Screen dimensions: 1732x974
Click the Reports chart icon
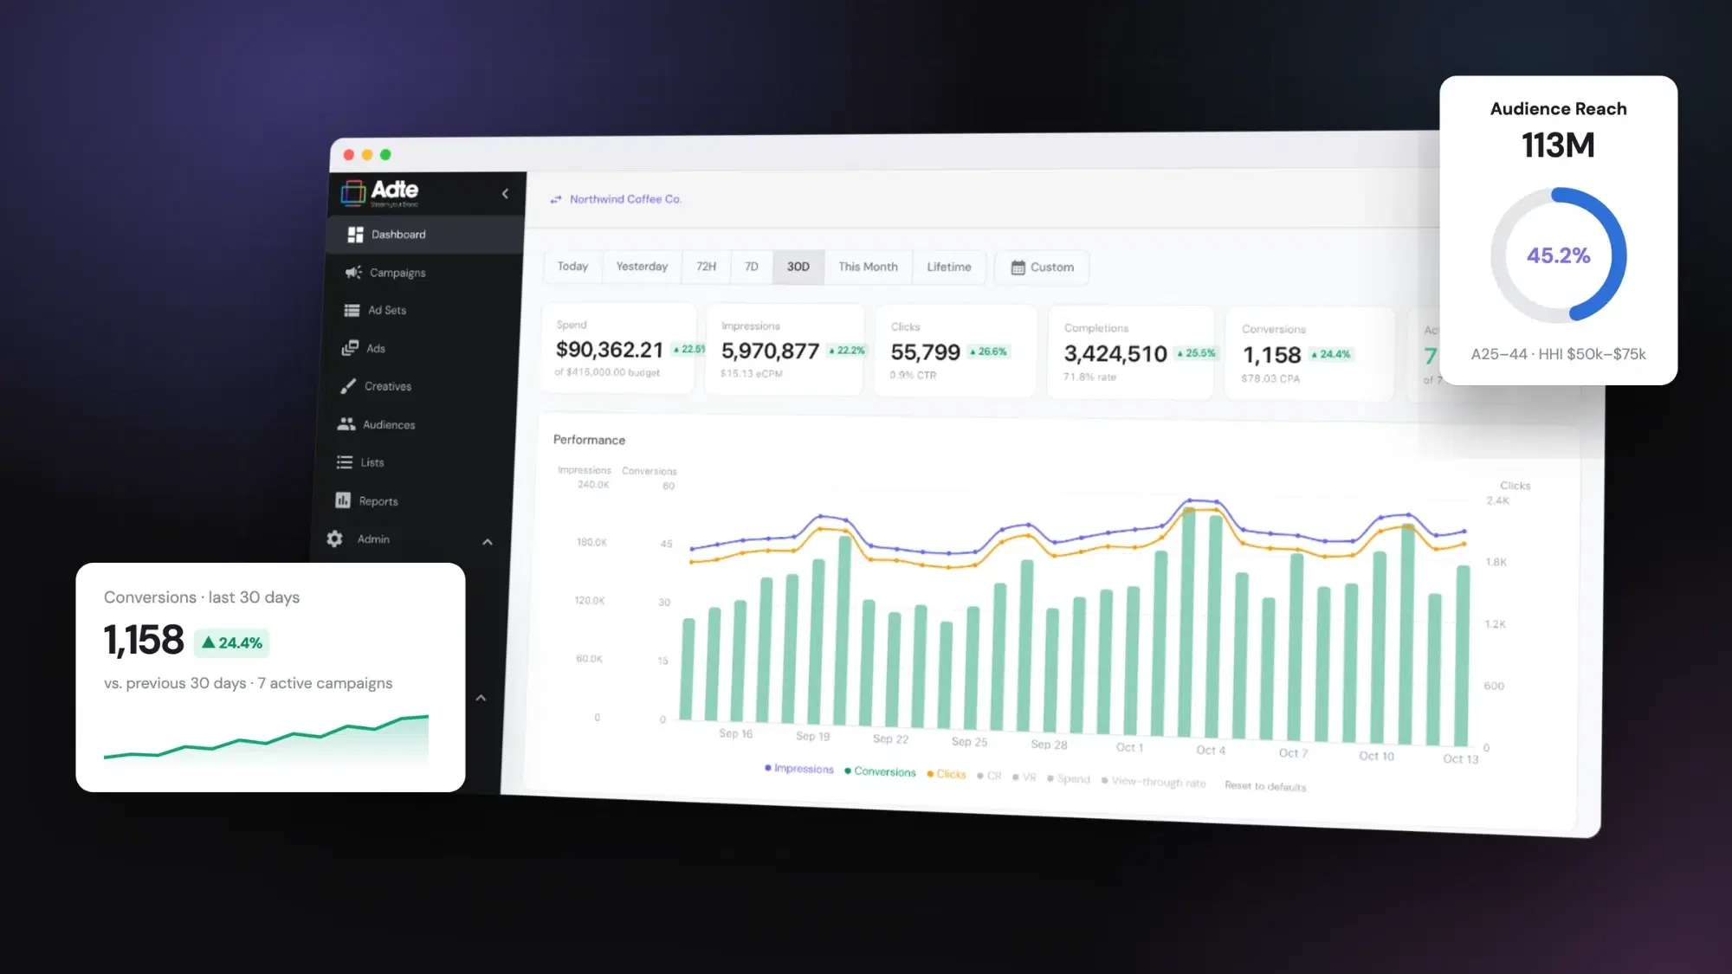pyautogui.click(x=343, y=500)
